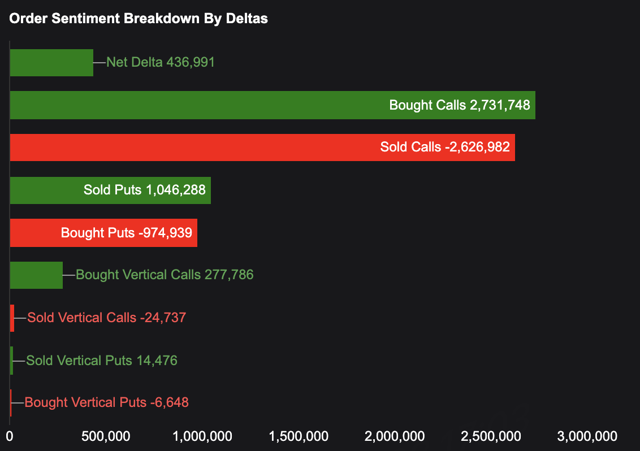Click the 2,000,000 x-axis tick label
This screenshot has width=640, height=451.
(x=395, y=436)
